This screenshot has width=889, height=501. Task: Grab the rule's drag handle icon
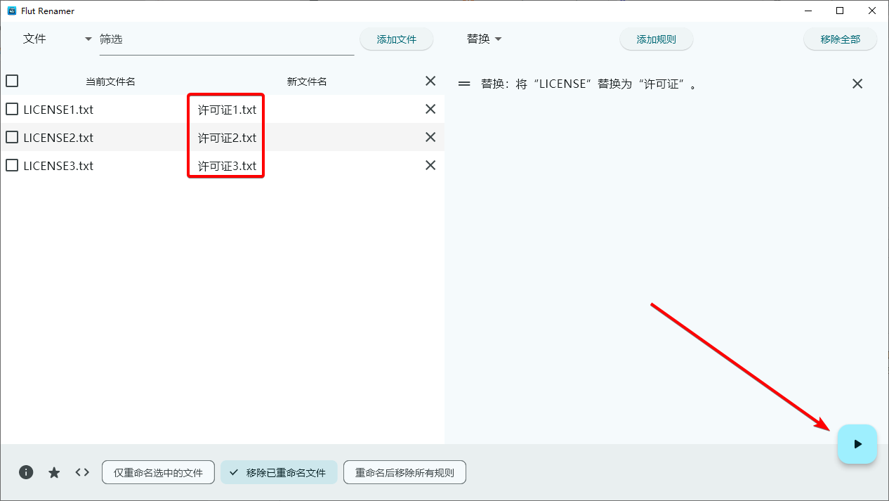[x=464, y=84]
